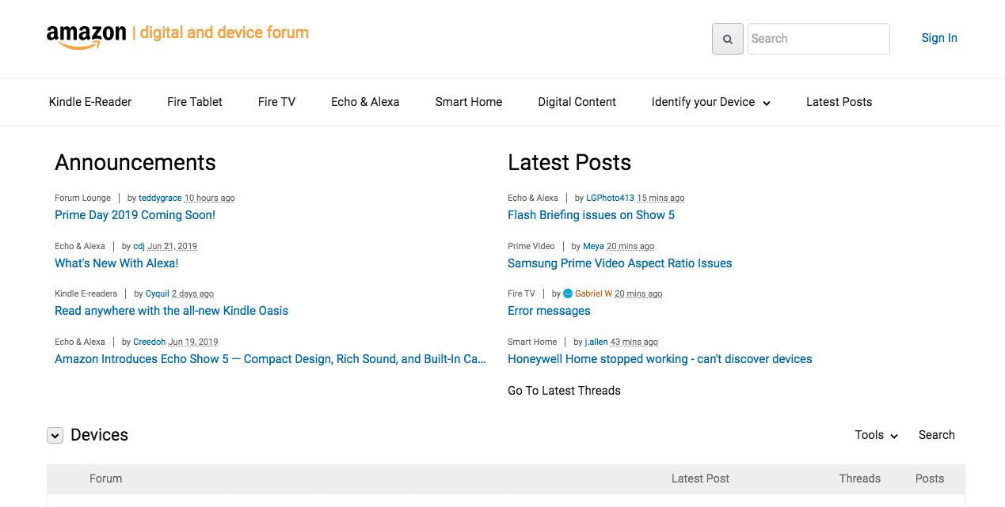Open the Tools dropdown menu
The height and width of the screenshot is (507, 1005).
[877, 435]
